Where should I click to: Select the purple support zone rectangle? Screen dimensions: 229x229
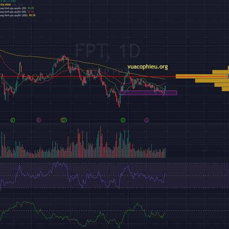[148, 93]
